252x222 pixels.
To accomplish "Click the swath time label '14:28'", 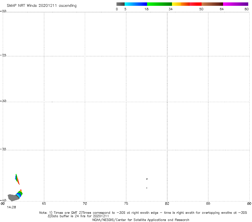I will pyautogui.click(x=11, y=207).
